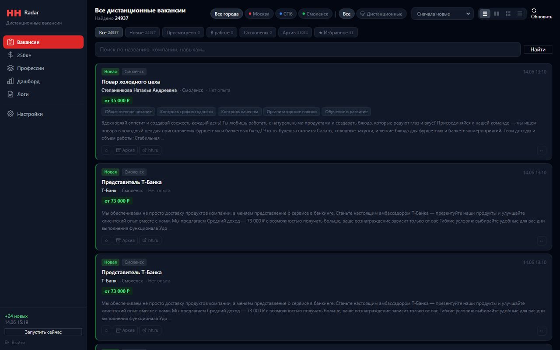
Task: Toggle the СПб city filter
Action: tap(286, 14)
